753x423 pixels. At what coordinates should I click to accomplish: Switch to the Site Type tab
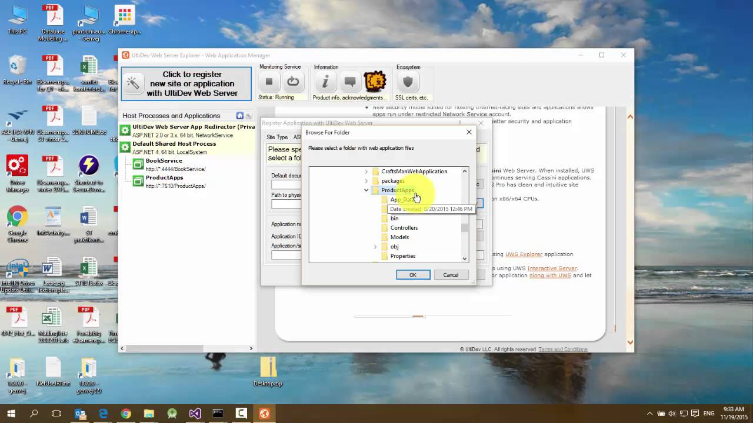[x=277, y=137]
